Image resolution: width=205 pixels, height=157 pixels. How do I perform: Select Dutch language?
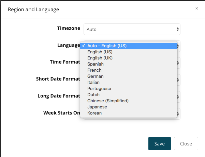[129, 95]
